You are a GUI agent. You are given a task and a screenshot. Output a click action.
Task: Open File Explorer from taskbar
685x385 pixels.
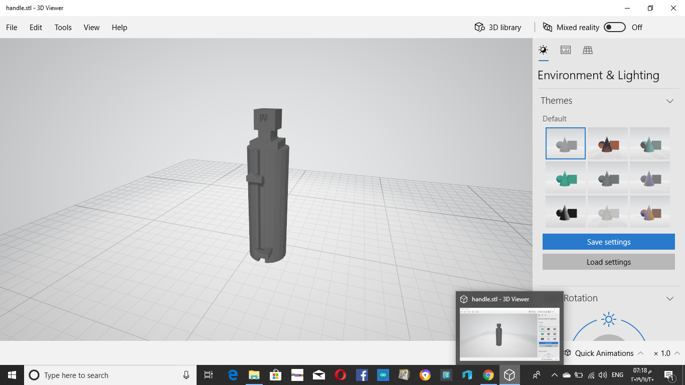coord(254,375)
